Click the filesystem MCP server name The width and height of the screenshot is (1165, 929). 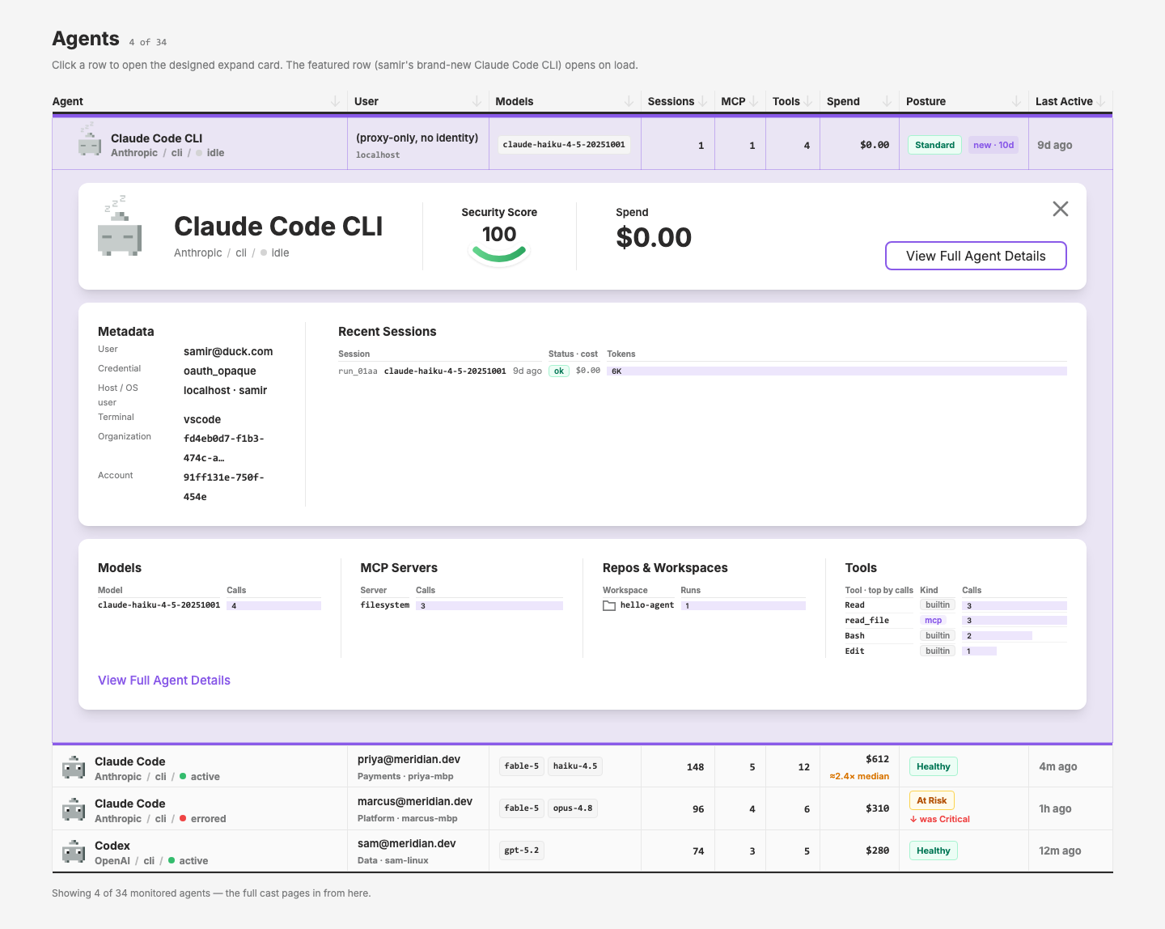385,605
